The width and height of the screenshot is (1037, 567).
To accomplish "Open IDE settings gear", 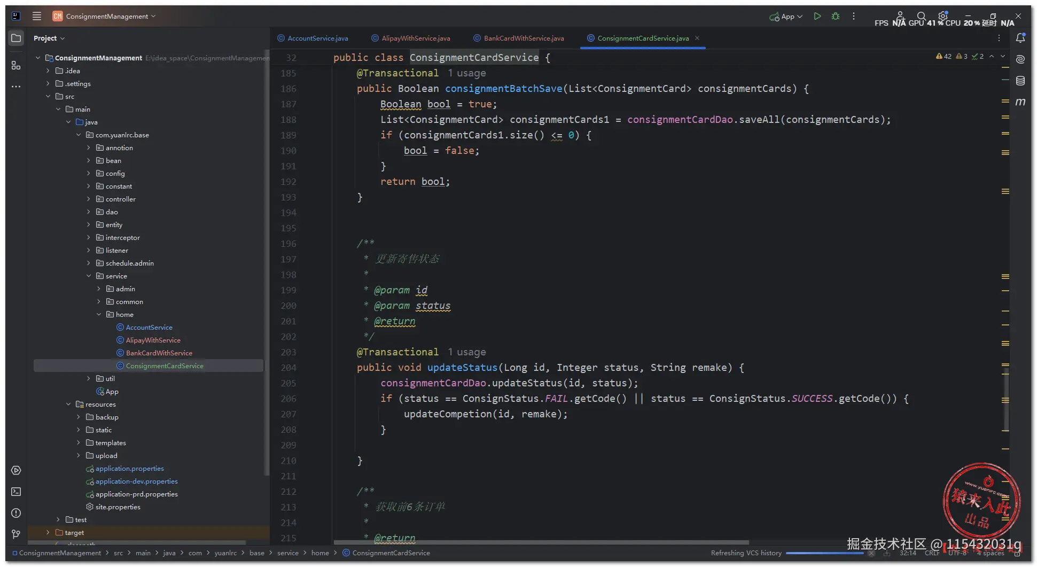I will pos(943,16).
